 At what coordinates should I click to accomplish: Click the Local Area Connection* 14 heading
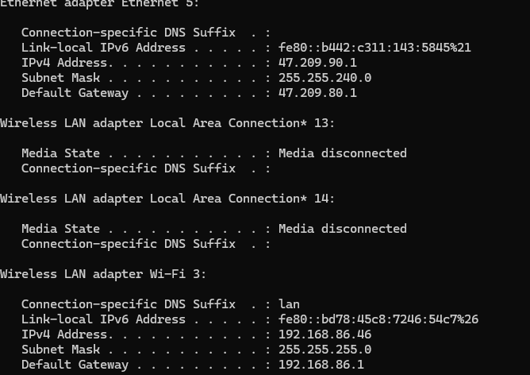[167, 199]
